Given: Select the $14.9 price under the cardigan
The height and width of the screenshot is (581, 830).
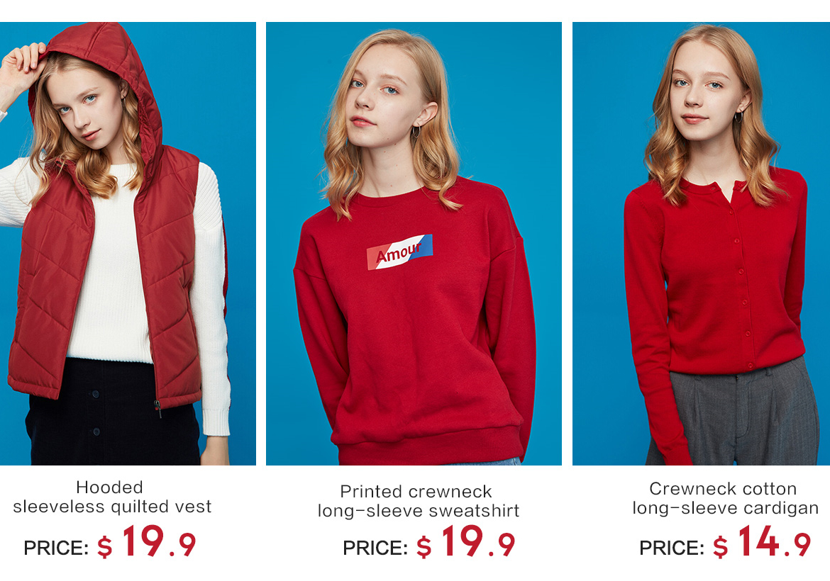Looking at the screenshot, I should click(x=762, y=542).
